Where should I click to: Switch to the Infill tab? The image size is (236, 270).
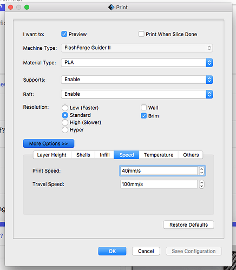[104, 155]
